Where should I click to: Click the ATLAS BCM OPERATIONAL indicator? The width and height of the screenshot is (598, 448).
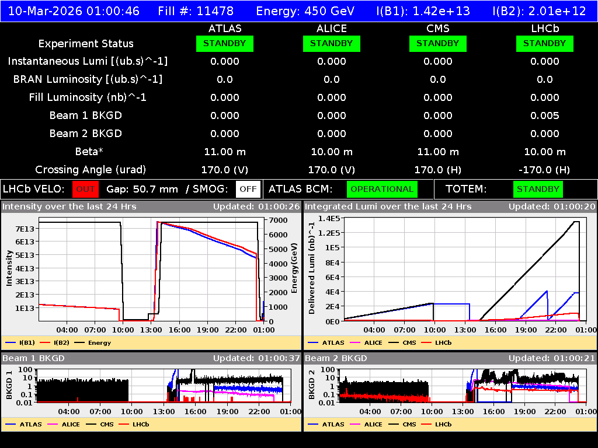pos(382,189)
